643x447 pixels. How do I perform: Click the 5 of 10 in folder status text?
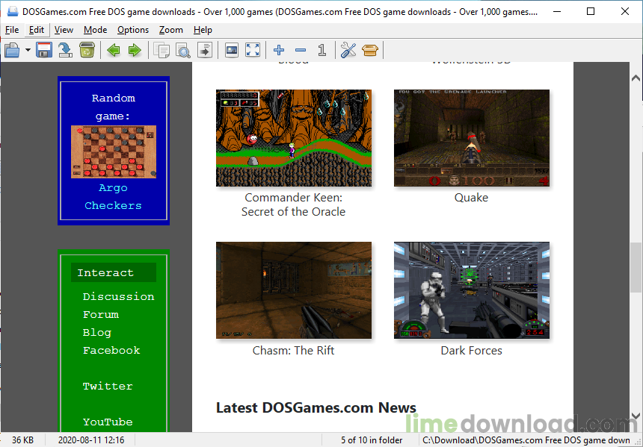(372, 440)
